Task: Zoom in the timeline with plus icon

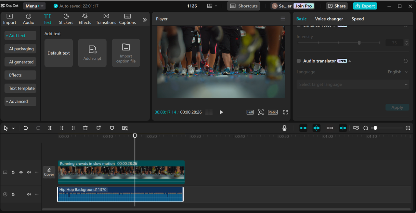Action: click(x=408, y=128)
